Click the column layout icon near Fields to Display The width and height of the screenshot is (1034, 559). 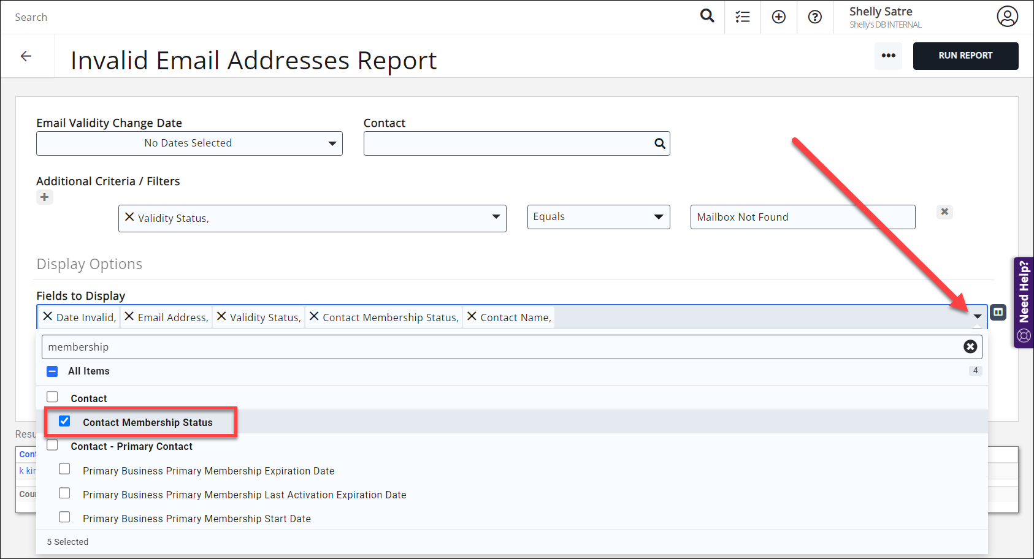coord(998,312)
